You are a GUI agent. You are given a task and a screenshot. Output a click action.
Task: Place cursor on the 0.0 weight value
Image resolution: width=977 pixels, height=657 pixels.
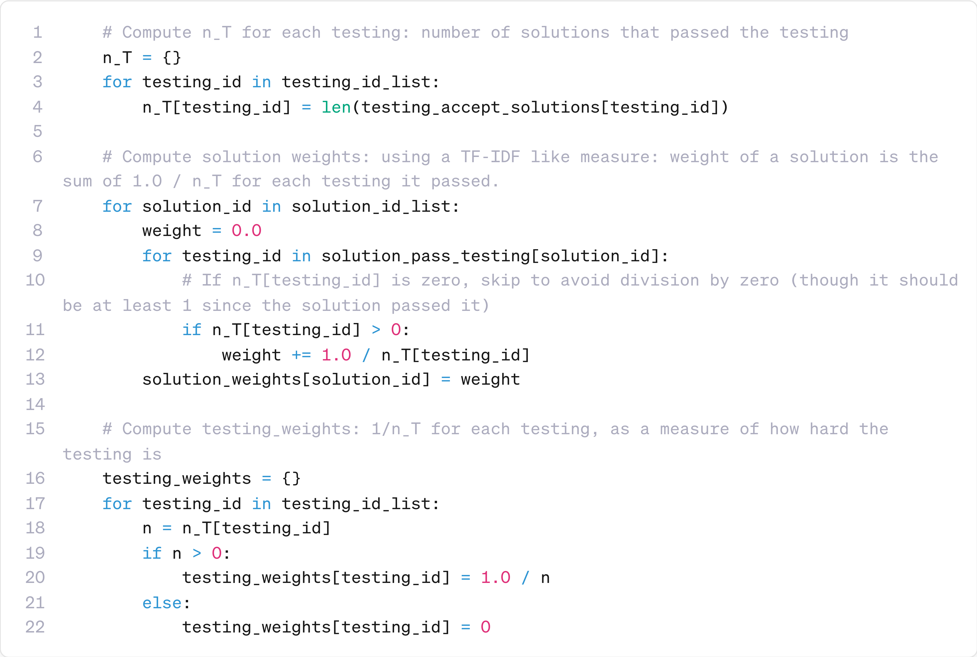[x=246, y=231]
